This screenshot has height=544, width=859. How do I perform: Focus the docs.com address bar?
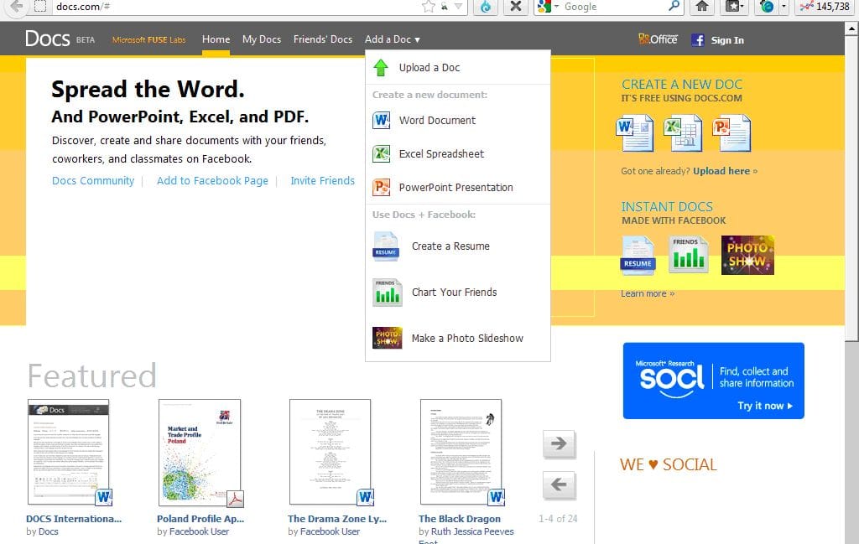point(236,7)
